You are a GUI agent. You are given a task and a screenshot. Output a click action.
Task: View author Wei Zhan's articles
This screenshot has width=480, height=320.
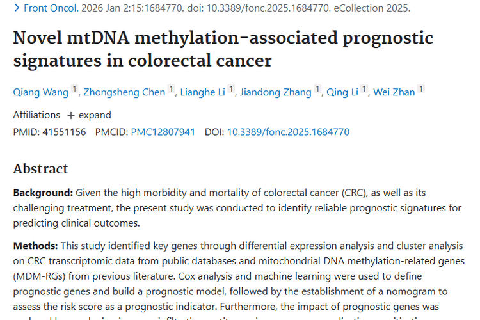(x=394, y=92)
